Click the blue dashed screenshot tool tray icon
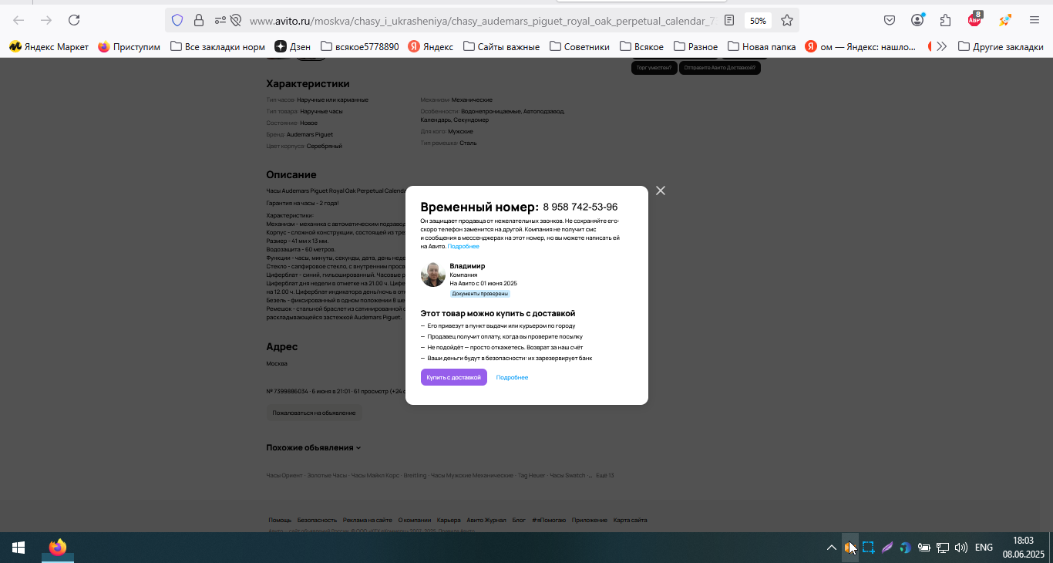 click(868, 548)
